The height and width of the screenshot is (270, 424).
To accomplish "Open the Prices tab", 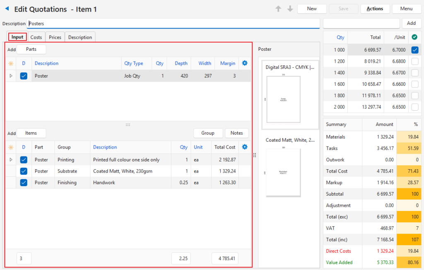I will [x=55, y=37].
